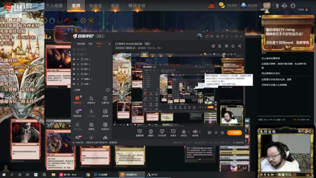Click the orange start streaming button
316x178 pixels.
234,133
